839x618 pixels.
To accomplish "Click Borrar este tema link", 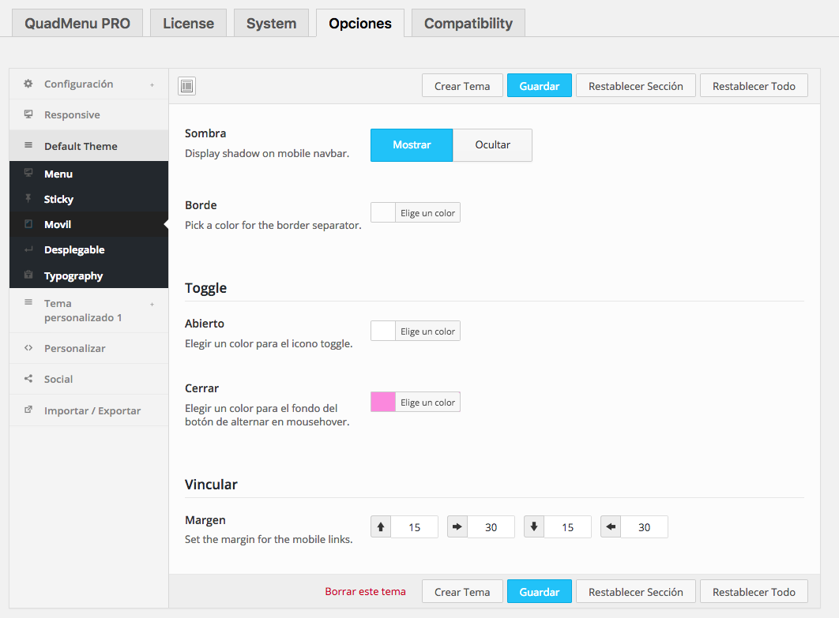I will [365, 590].
